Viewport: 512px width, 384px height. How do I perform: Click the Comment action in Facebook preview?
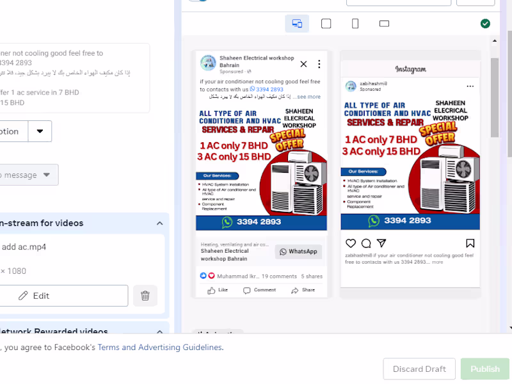tap(260, 290)
